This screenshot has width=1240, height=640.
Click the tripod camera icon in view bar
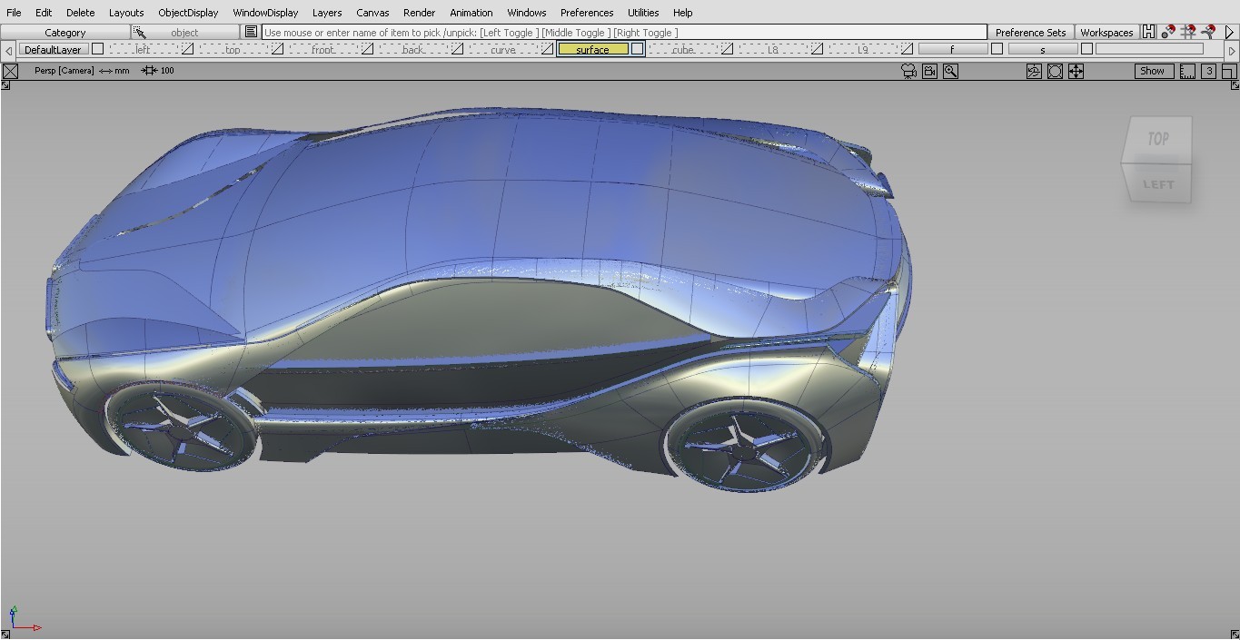pos(908,71)
